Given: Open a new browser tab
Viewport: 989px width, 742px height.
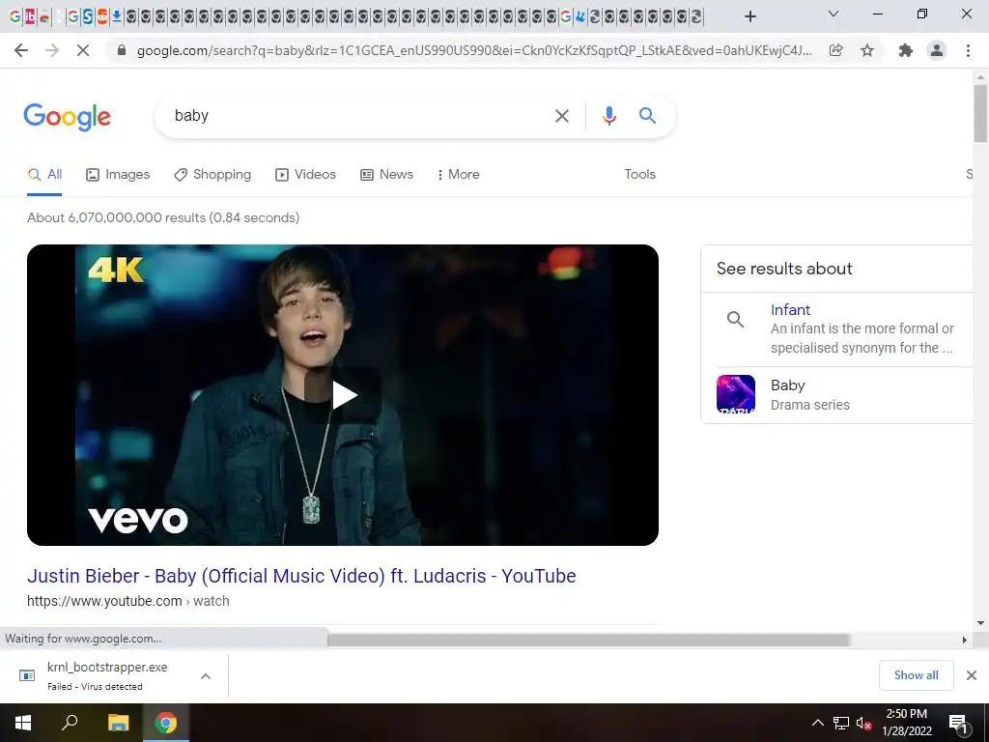Looking at the screenshot, I should [x=749, y=16].
